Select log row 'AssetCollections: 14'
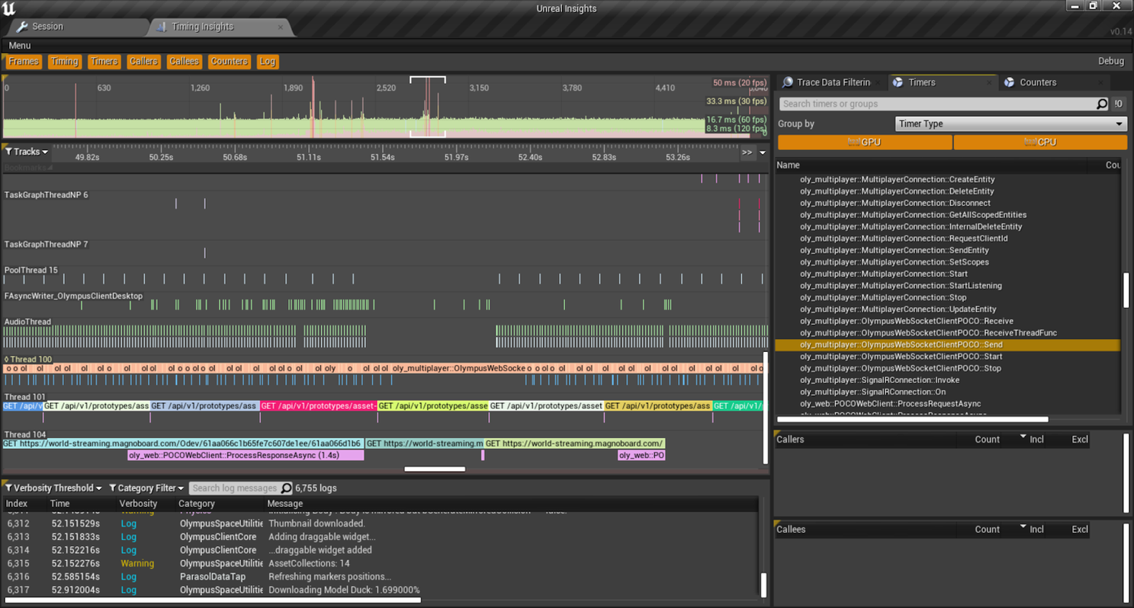 click(x=381, y=564)
